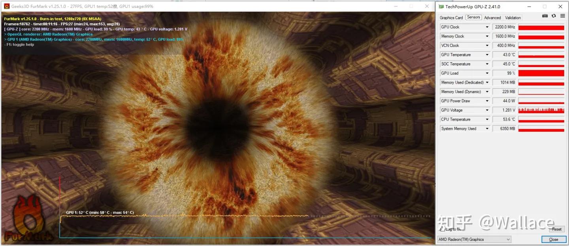Image resolution: width=569 pixels, height=246 pixels.
Task: Switch to the Graphics Card tab
Action: [x=451, y=18]
